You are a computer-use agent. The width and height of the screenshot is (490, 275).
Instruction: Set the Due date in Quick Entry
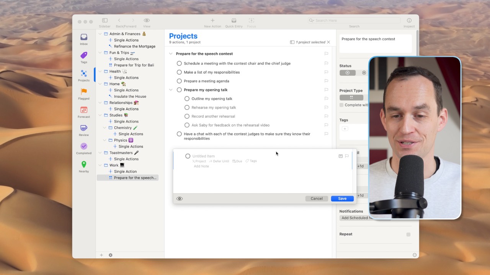237,161
